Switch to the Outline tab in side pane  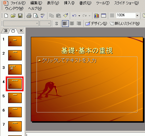(6, 31)
